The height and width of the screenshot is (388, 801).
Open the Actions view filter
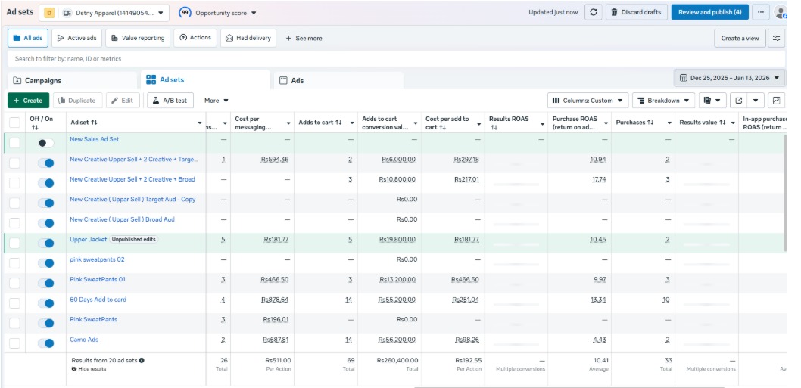pyautogui.click(x=195, y=39)
